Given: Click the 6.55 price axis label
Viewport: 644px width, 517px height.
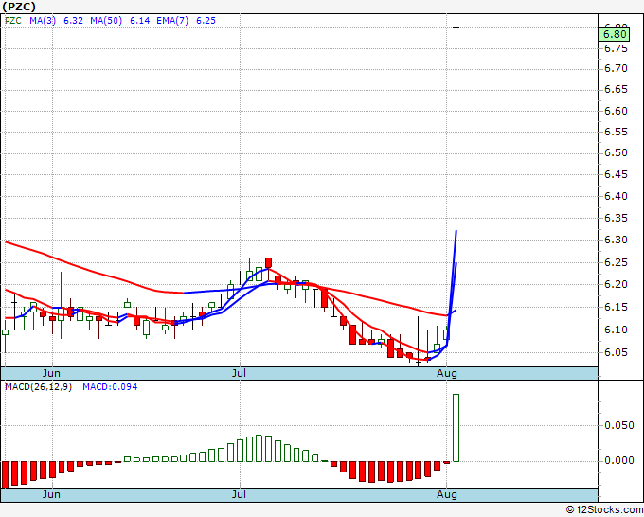Looking at the screenshot, I should (x=616, y=132).
